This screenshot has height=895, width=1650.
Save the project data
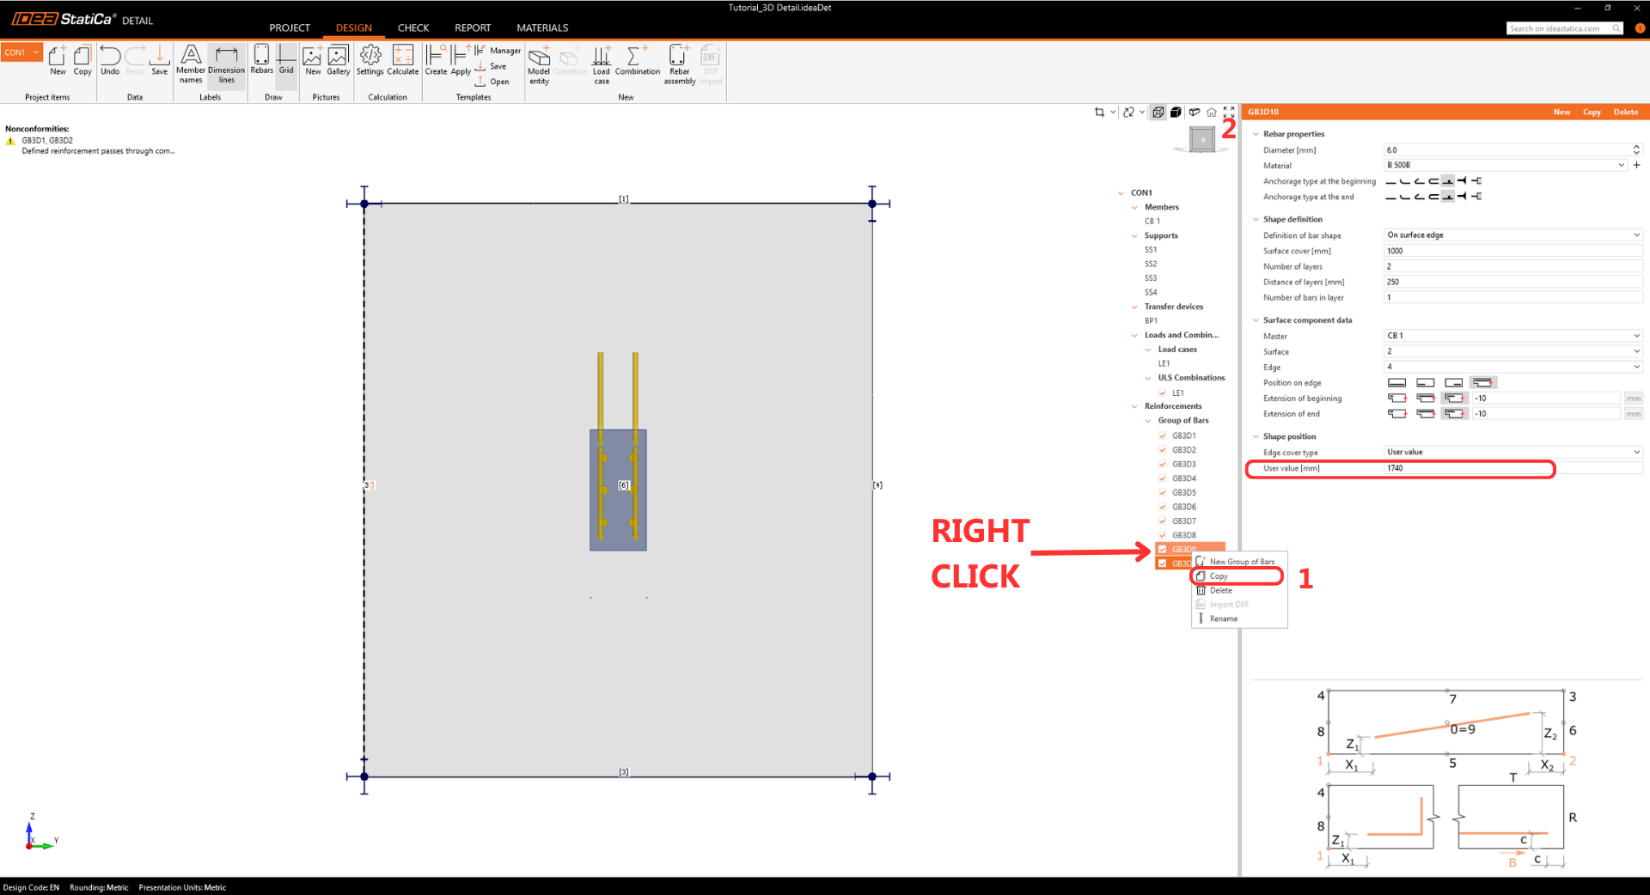click(x=160, y=60)
